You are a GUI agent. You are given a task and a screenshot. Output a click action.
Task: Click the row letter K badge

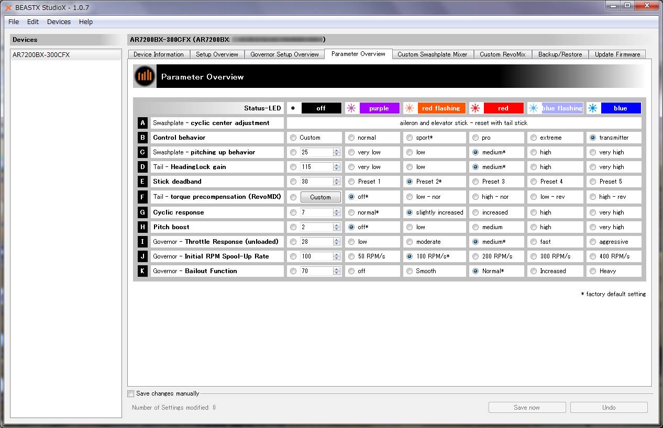click(142, 271)
